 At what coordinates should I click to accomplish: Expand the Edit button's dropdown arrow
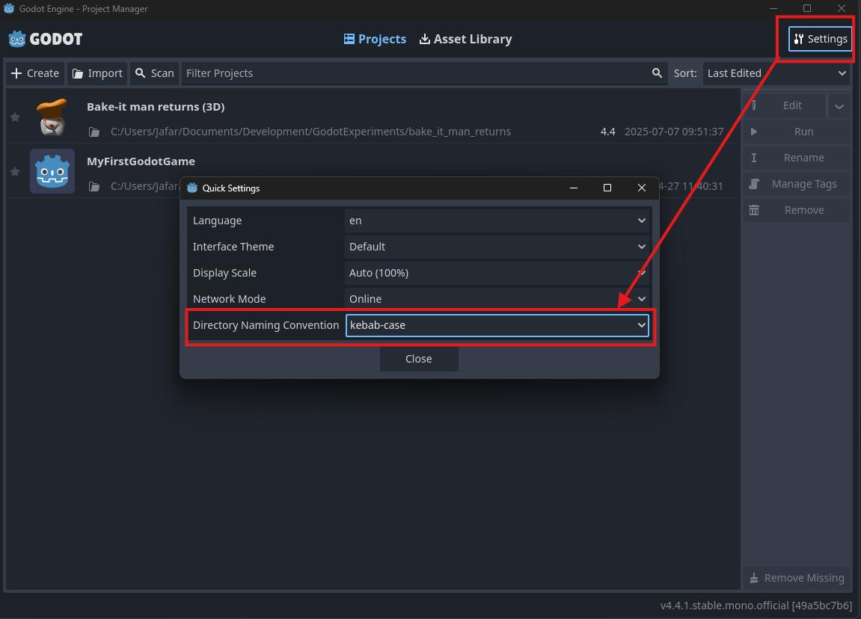839,106
